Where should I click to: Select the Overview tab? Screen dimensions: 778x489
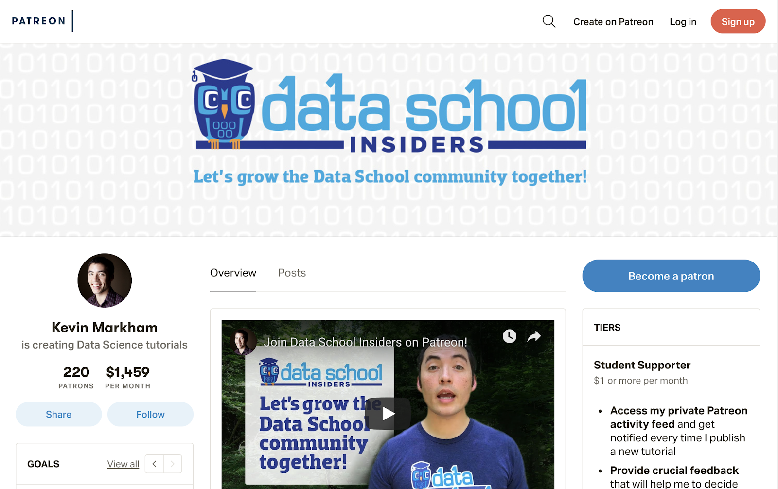coord(233,273)
